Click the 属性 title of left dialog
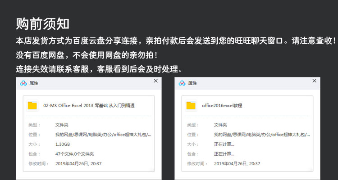 34,83
